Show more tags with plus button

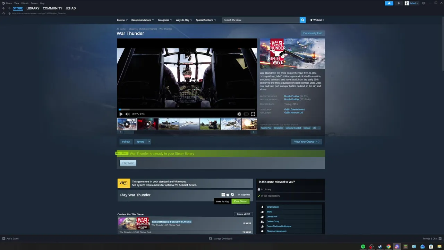(319, 128)
